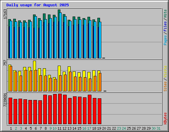
Task: Click day label 8 on the x-axis
Action: click(46, 128)
